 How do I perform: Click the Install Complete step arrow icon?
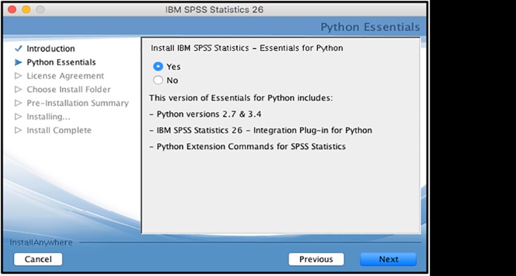pyautogui.click(x=18, y=130)
